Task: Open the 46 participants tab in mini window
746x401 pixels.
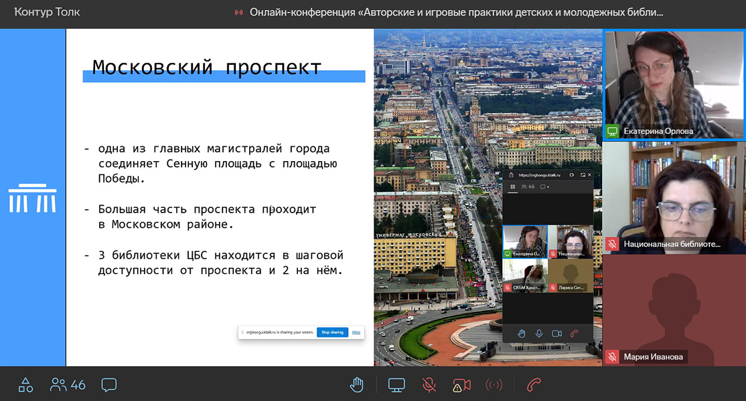Action: point(529,187)
